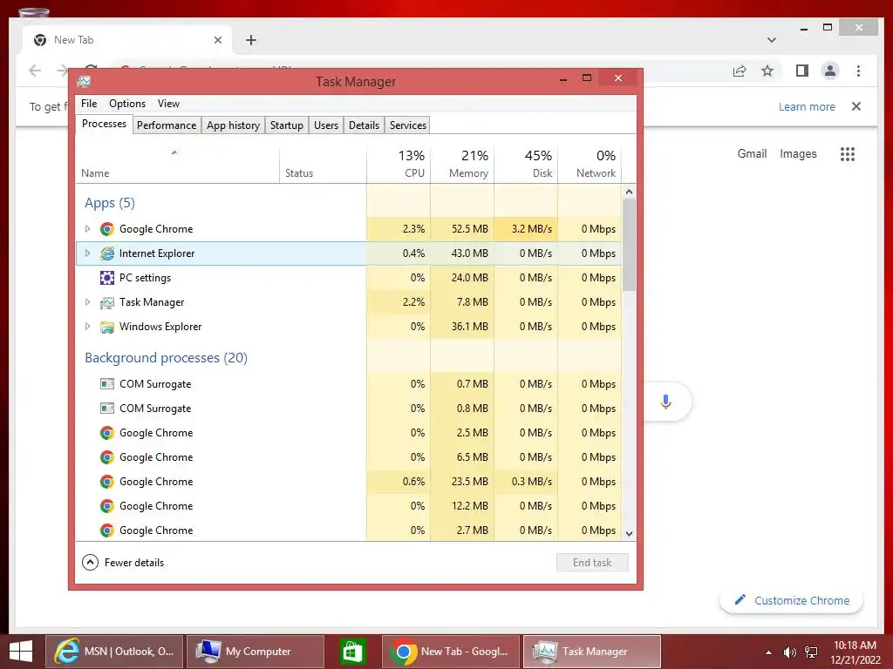893x669 pixels.
Task: Sort processes by Network column
Action: click(x=590, y=164)
